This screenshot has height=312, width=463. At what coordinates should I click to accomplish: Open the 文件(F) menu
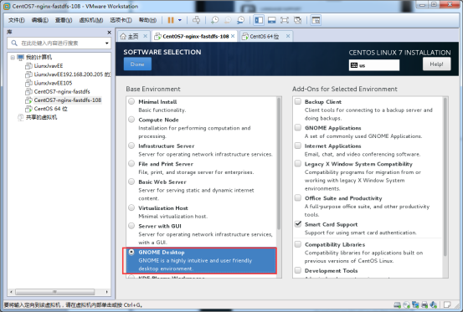16,20
